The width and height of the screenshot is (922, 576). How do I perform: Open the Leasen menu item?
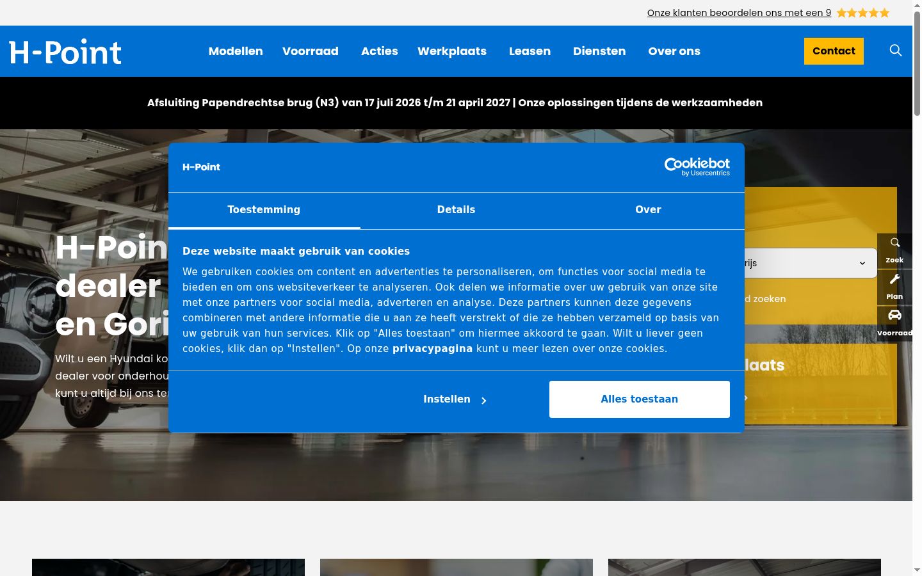pyautogui.click(x=530, y=51)
